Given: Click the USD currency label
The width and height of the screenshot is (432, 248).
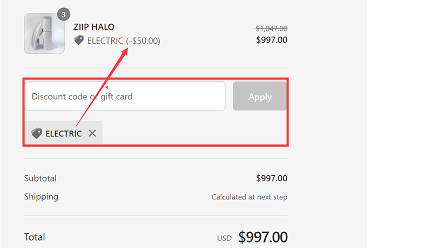Looking at the screenshot, I should 224,238.
